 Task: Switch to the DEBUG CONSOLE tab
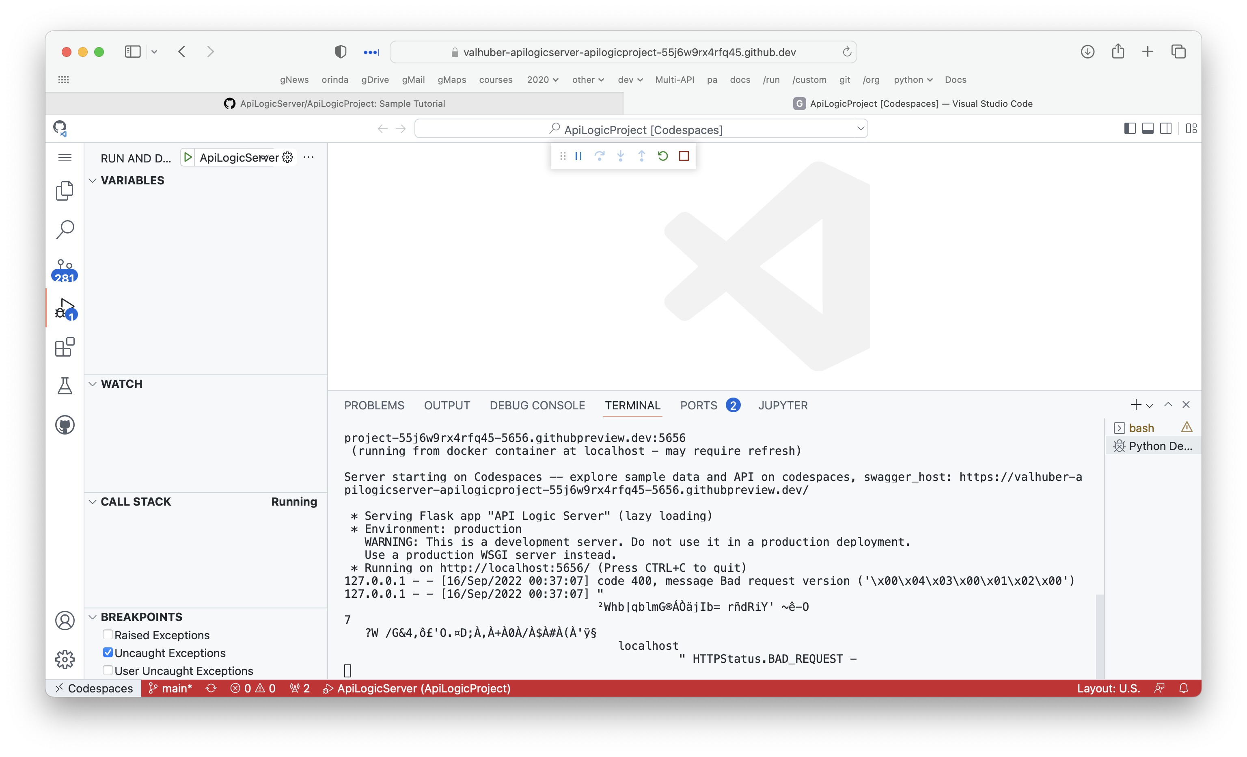[537, 405]
